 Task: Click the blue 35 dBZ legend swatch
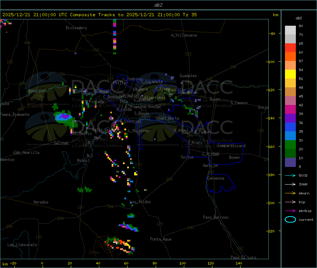coord(290,127)
